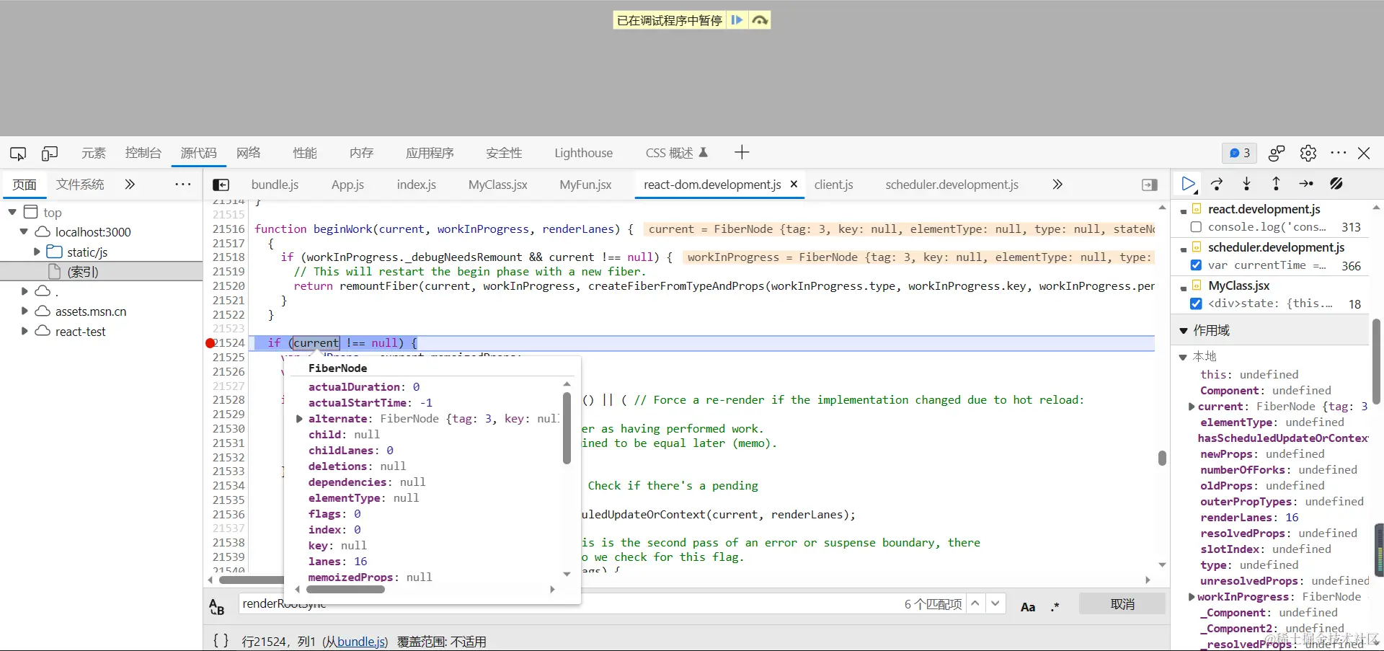
Task: Close the DevTools panel
Action: click(x=1364, y=153)
